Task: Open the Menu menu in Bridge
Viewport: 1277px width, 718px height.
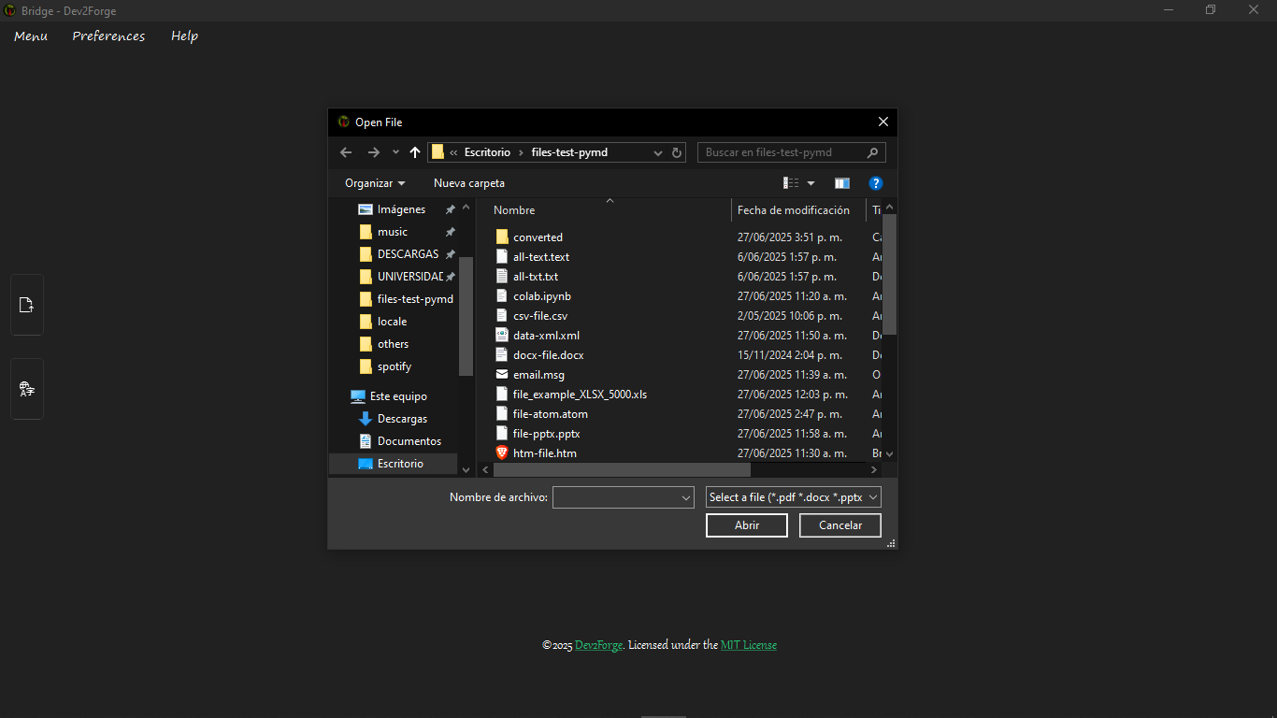Action: click(x=31, y=36)
